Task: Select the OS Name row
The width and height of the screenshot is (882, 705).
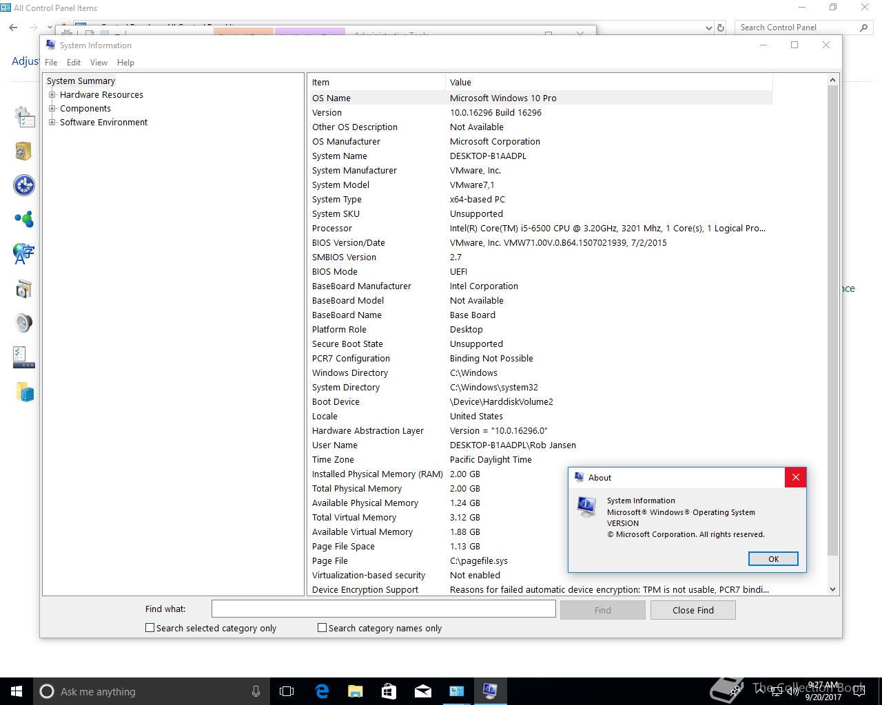Action: [x=541, y=98]
